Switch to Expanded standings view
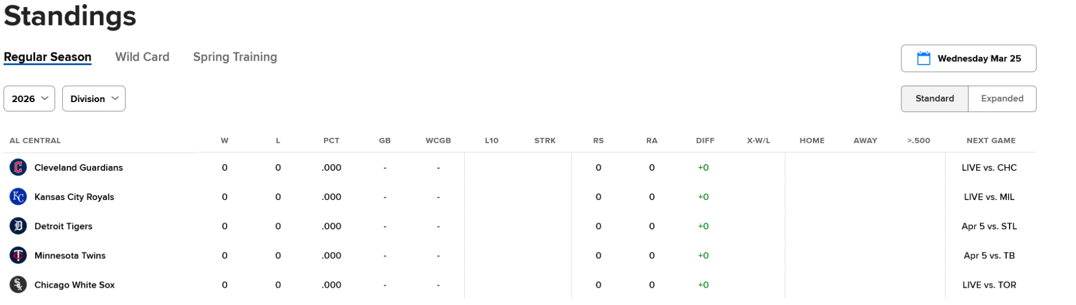The width and height of the screenshot is (1076, 305). point(1002,98)
